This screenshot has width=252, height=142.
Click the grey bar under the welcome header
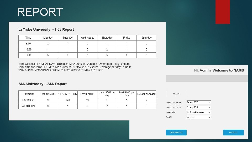pyautogui.click(x=207, y=78)
